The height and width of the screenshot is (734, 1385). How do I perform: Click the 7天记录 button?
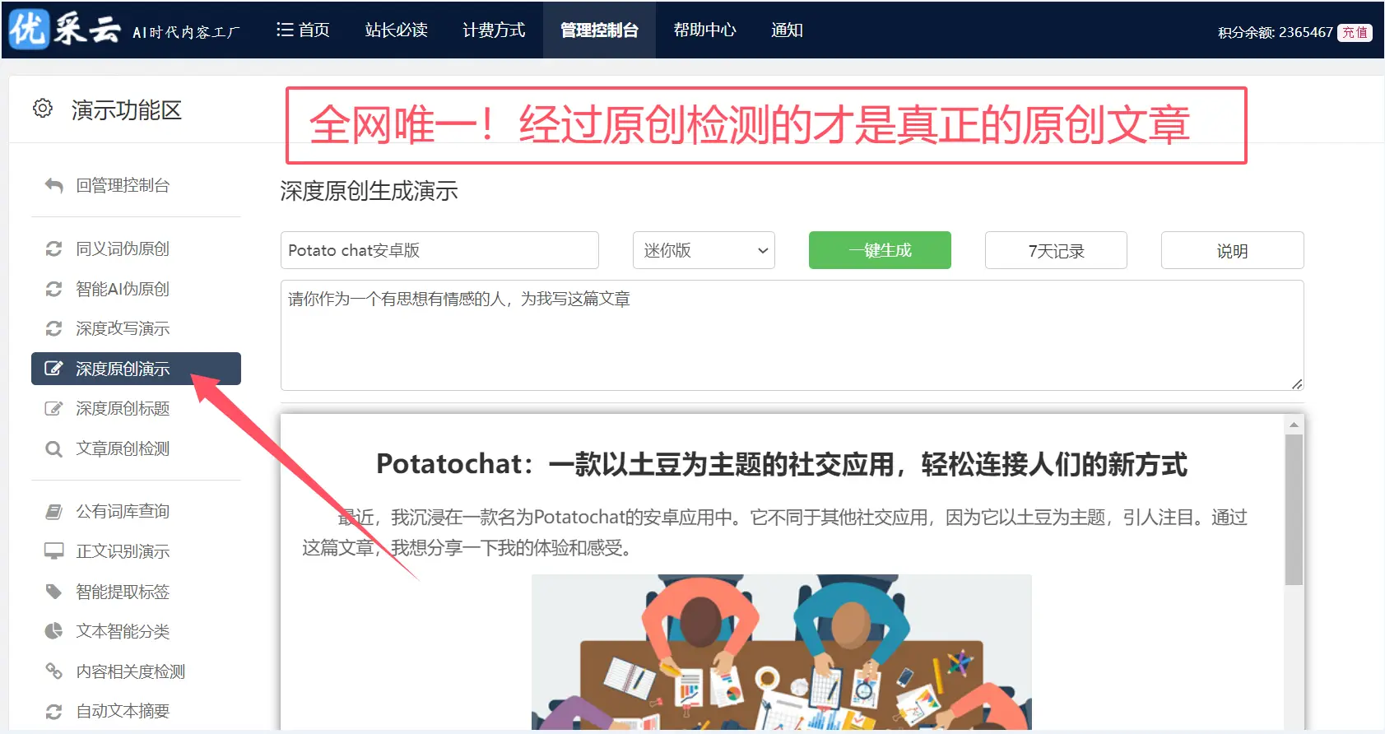[1056, 250]
